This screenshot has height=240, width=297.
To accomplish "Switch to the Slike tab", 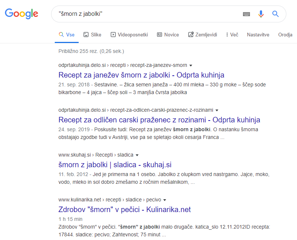I will pos(92,35).
